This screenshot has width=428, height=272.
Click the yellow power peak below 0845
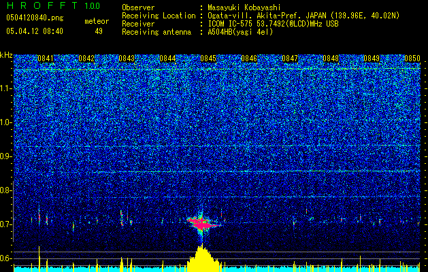coord(202,258)
